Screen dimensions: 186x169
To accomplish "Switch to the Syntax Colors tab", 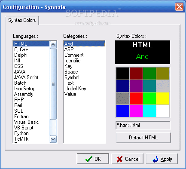I will 22,20.
